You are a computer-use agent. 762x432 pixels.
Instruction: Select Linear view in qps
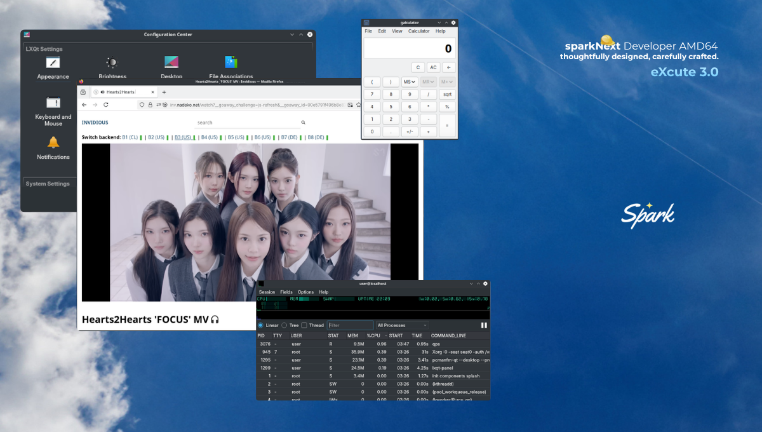pos(268,325)
